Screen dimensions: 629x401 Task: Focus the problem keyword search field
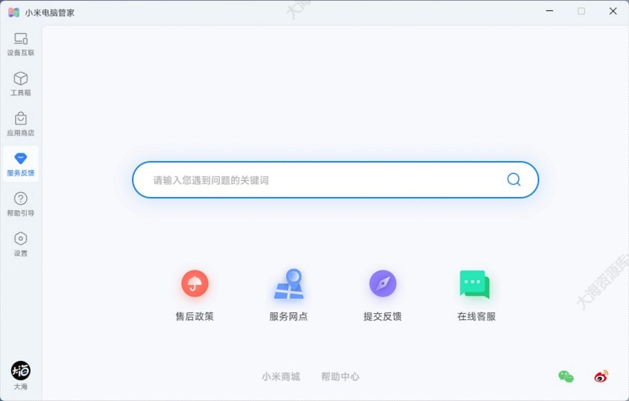335,180
